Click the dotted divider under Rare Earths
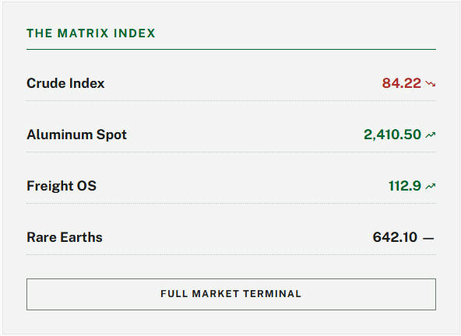 [231, 254]
